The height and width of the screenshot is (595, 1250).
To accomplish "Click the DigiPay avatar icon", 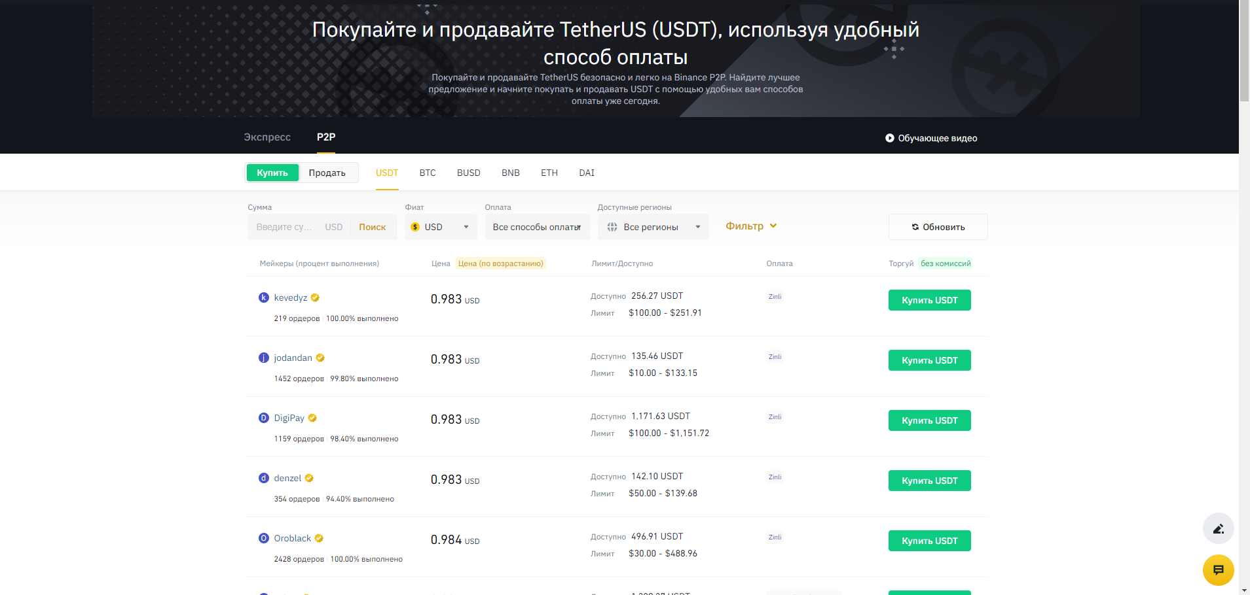I will [264, 418].
